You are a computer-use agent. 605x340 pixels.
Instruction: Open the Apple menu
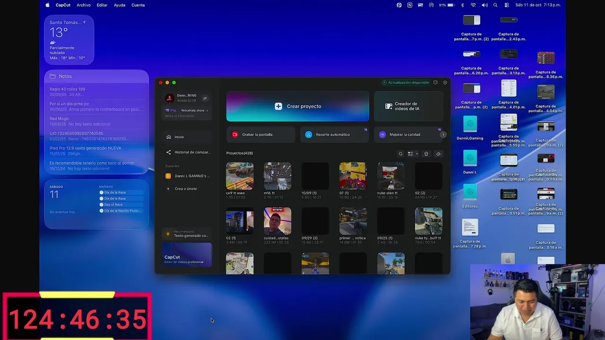click(x=47, y=5)
